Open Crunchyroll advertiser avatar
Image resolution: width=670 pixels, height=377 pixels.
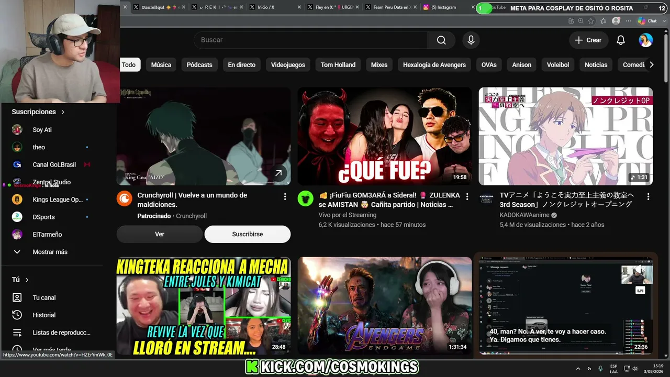point(125,198)
